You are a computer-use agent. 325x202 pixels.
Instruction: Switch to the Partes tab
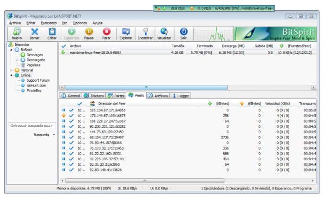coord(116,96)
